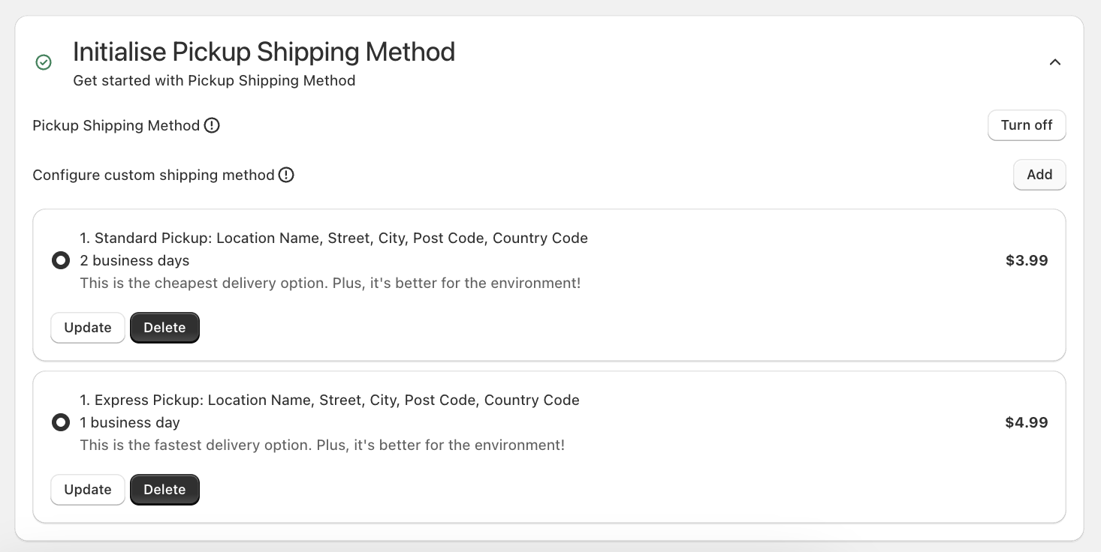Viewport: 1101px width, 552px height.
Task: Delete the Standard Pickup shipping option
Action: click(x=164, y=328)
